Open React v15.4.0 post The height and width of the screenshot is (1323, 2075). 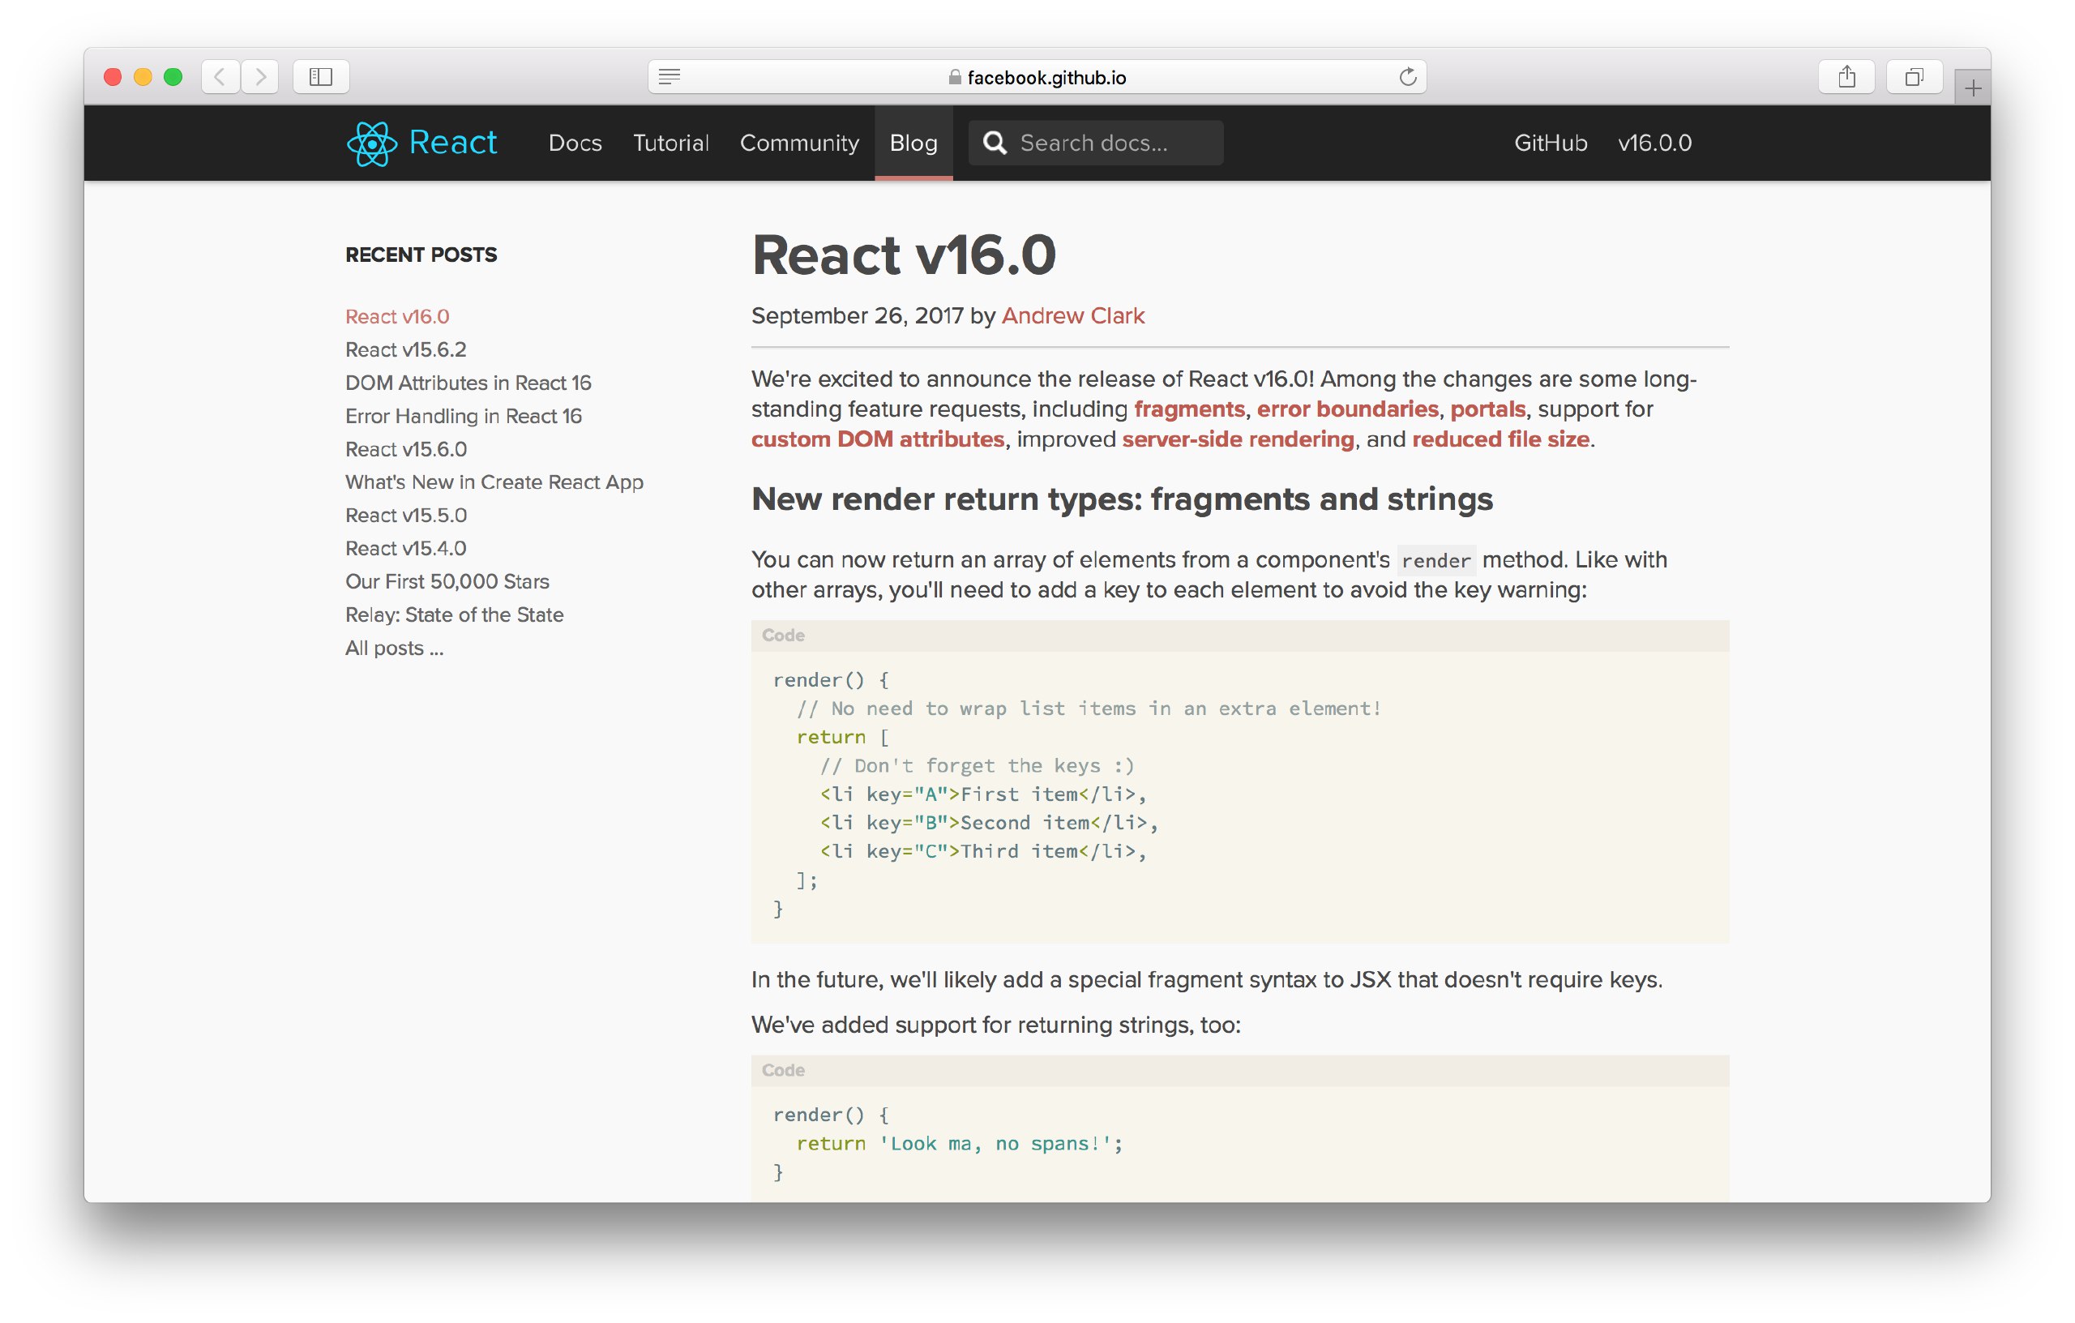pyautogui.click(x=406, y=548)
